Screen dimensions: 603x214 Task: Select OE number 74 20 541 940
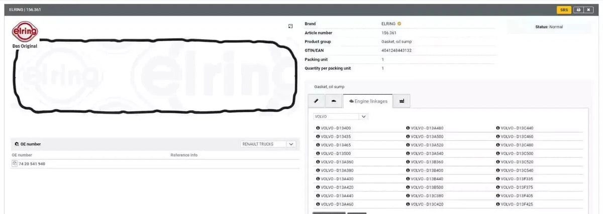coord(32,164)
